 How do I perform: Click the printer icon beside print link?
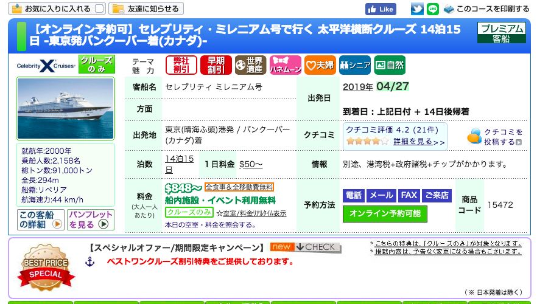(449, 9)
